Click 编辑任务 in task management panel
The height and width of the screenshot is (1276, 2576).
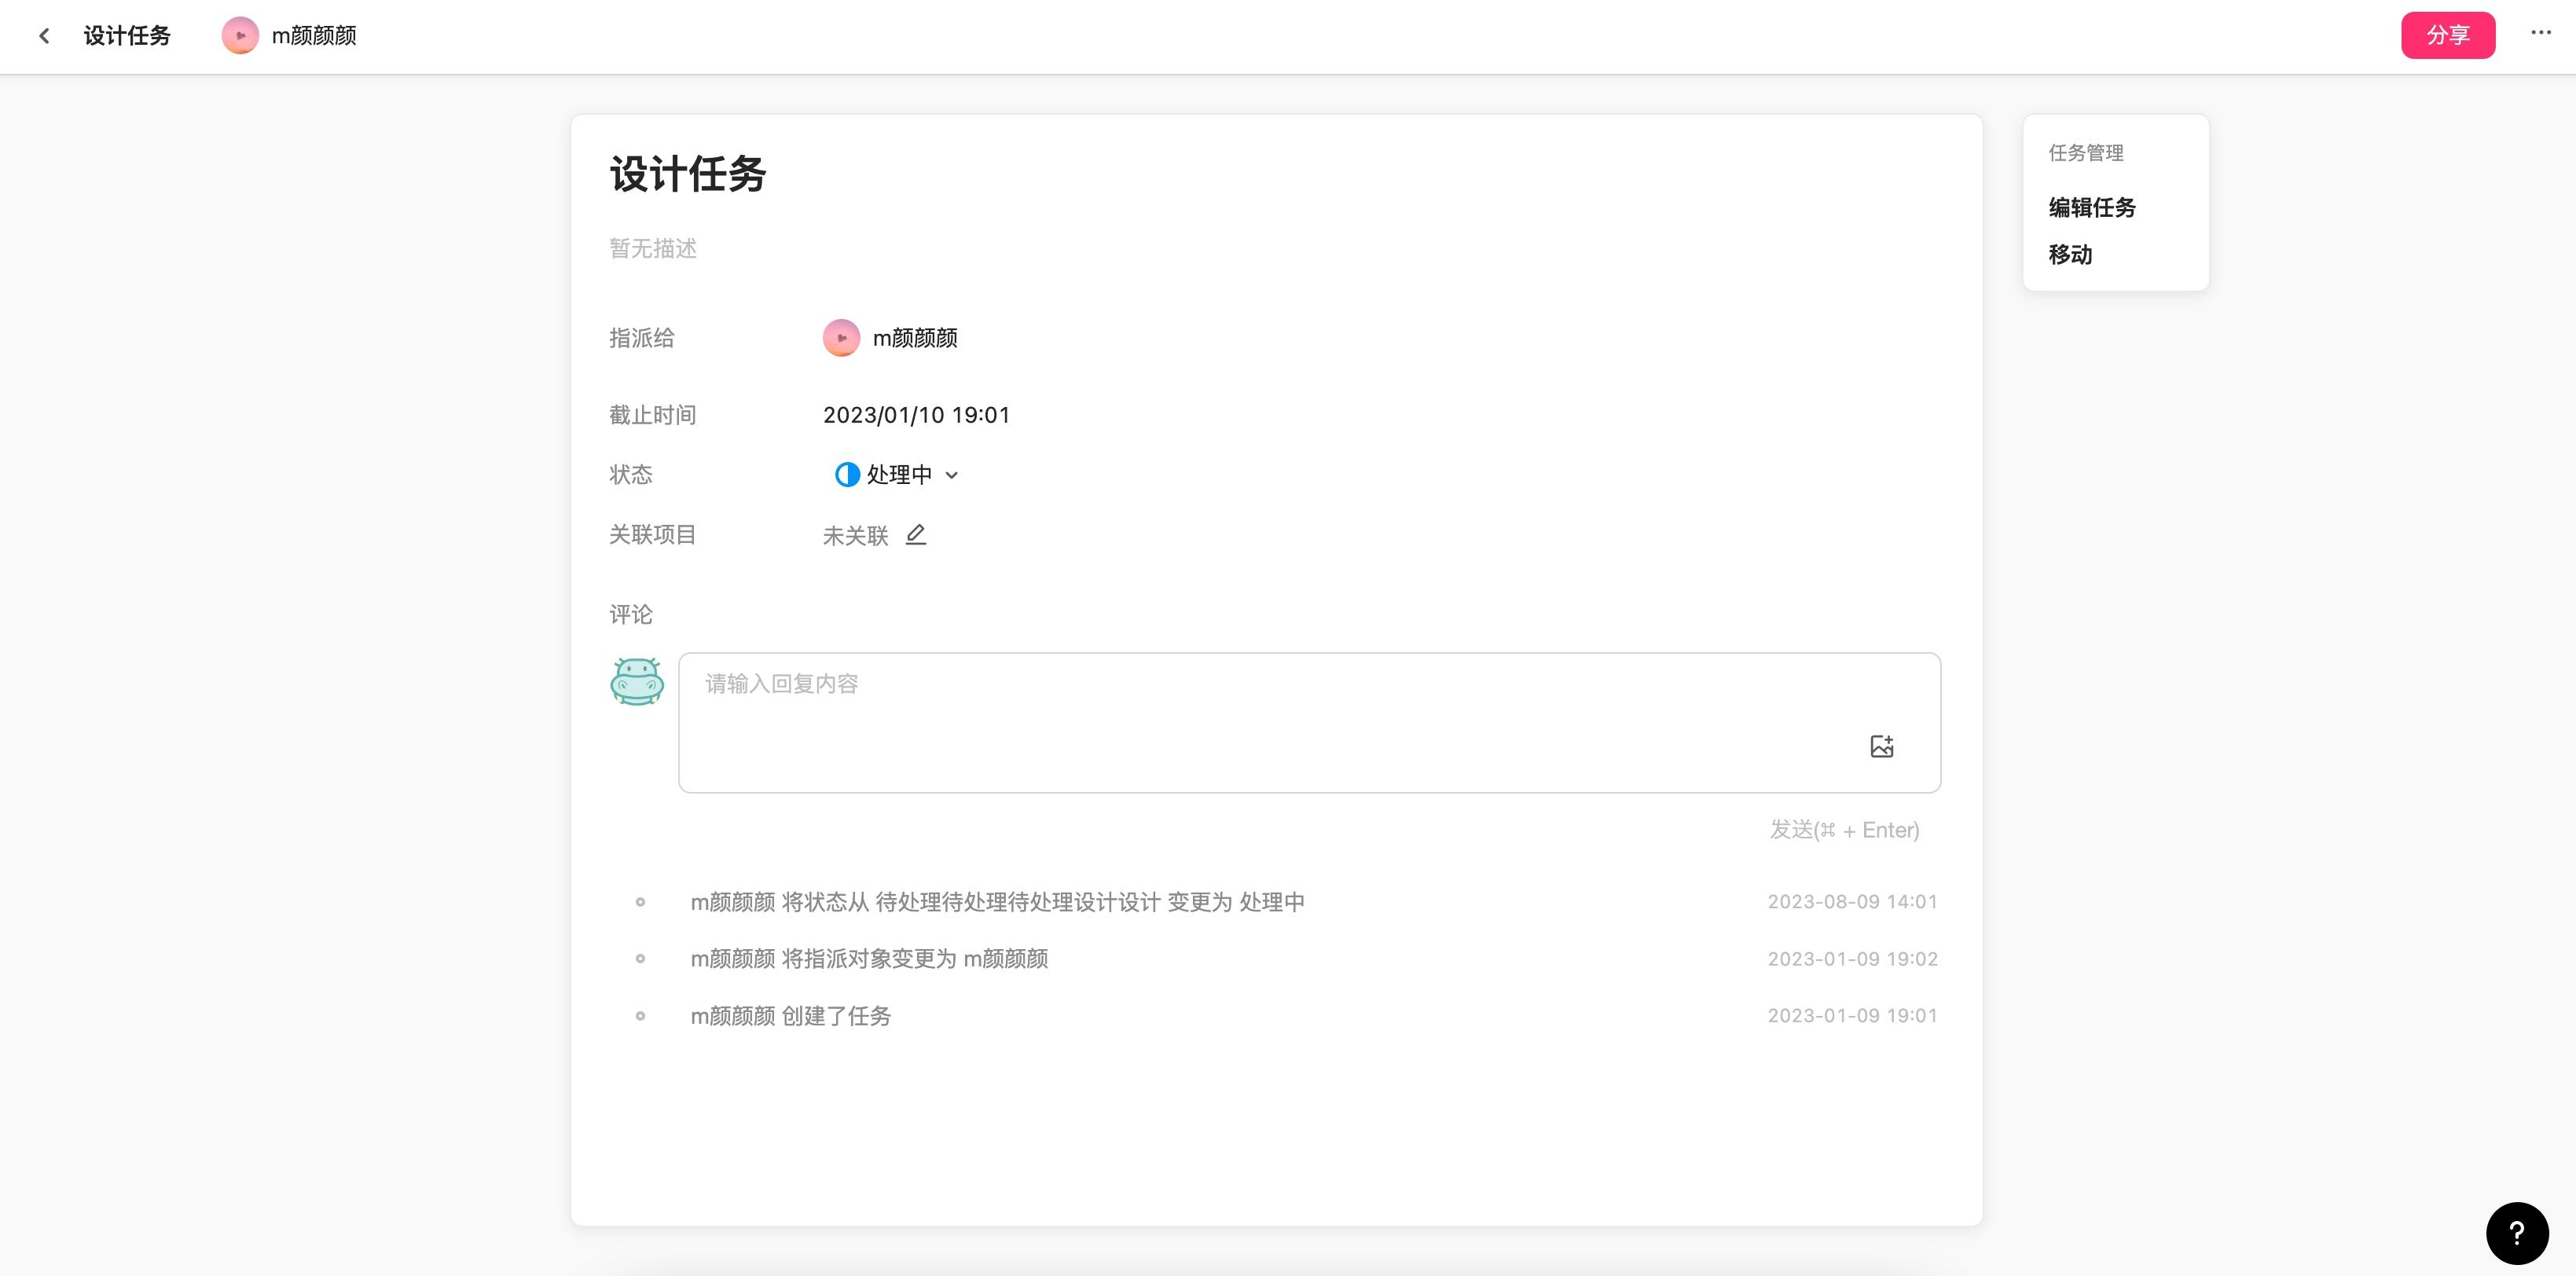pyautogui.click(x=2092, y=207)
